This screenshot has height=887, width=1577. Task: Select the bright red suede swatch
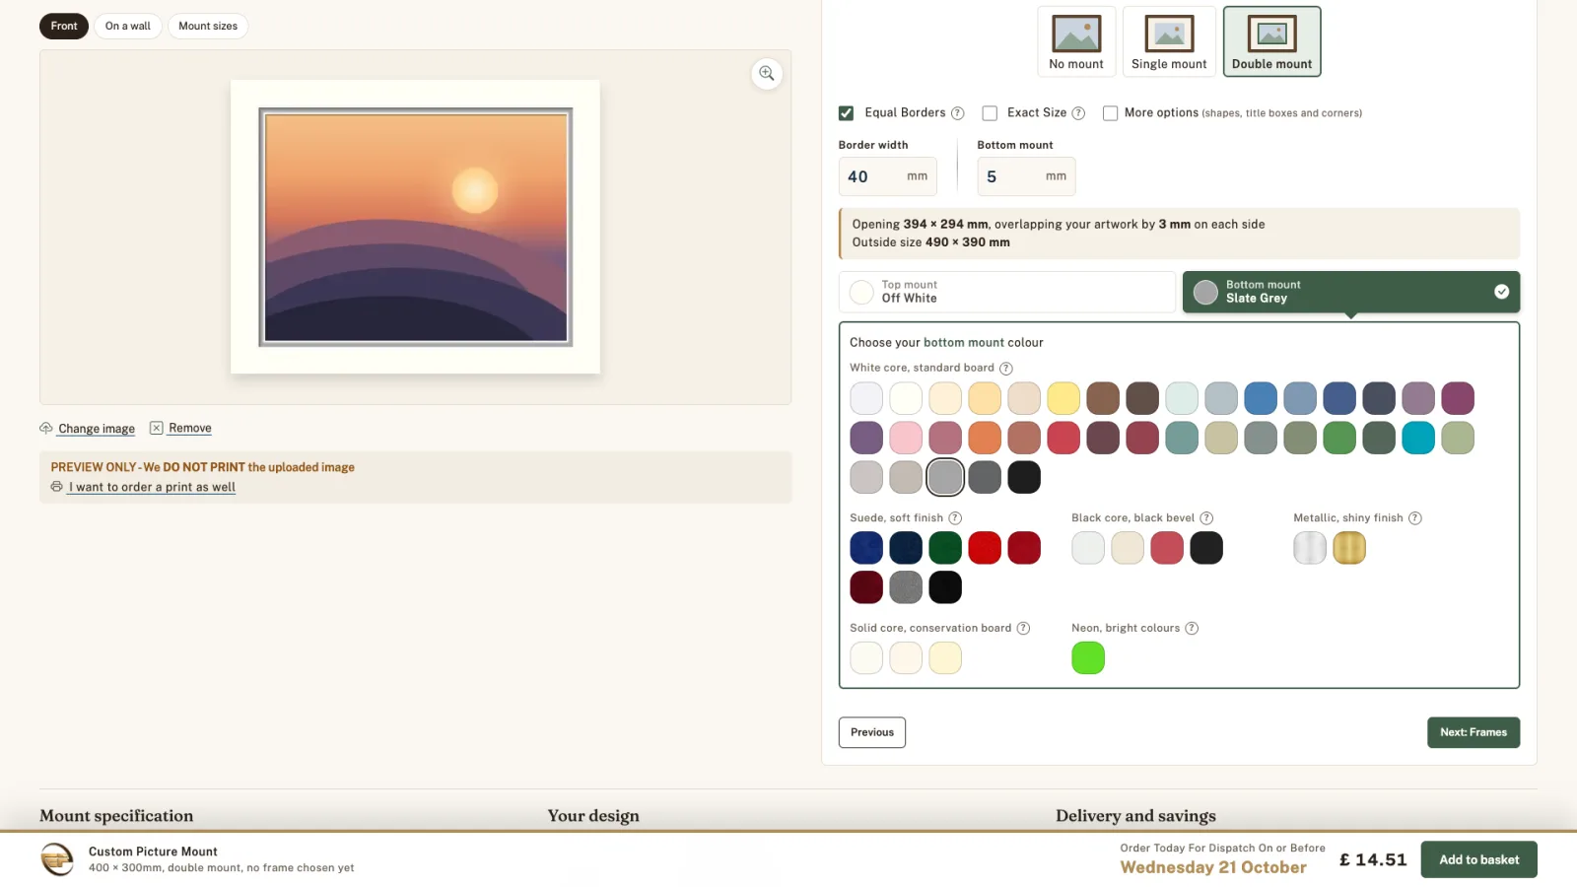point(985,548)
